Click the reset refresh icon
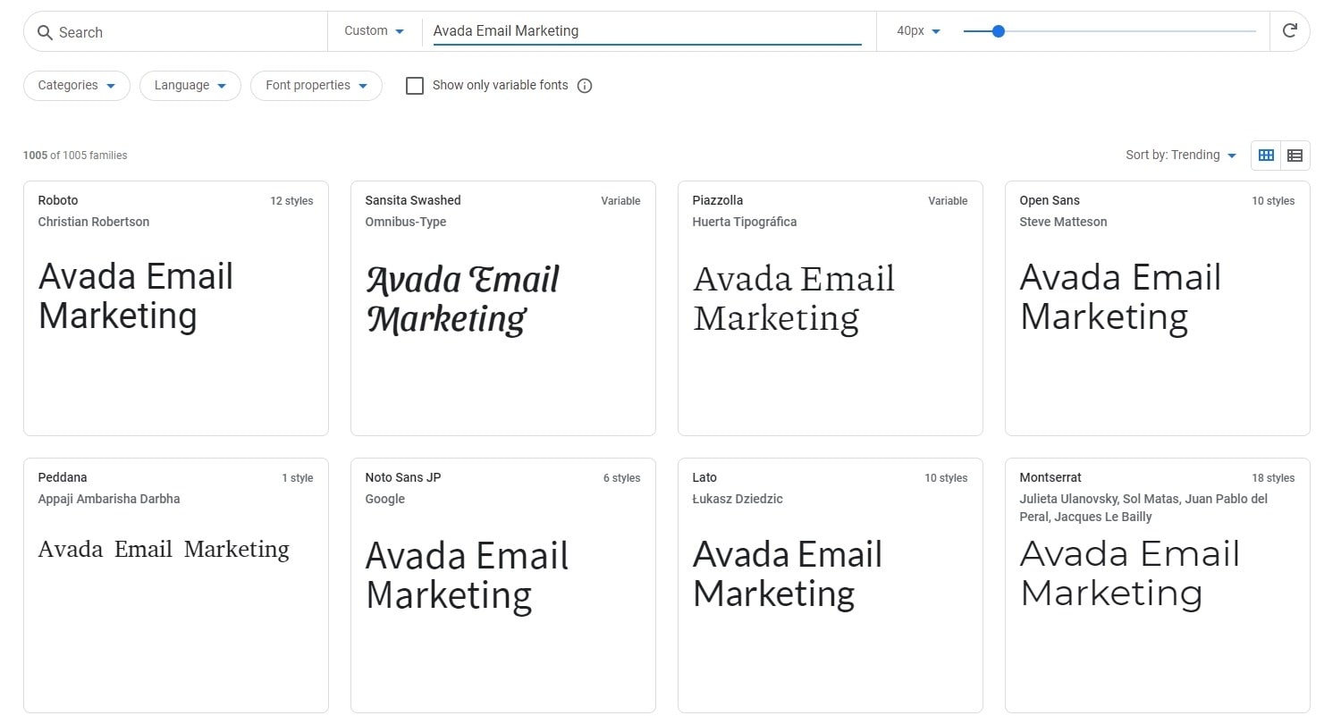The image size is (1341, 724). click(1289, 31)
